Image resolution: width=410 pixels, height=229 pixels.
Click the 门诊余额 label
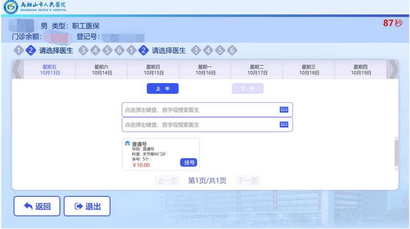[x=27, y=36]
